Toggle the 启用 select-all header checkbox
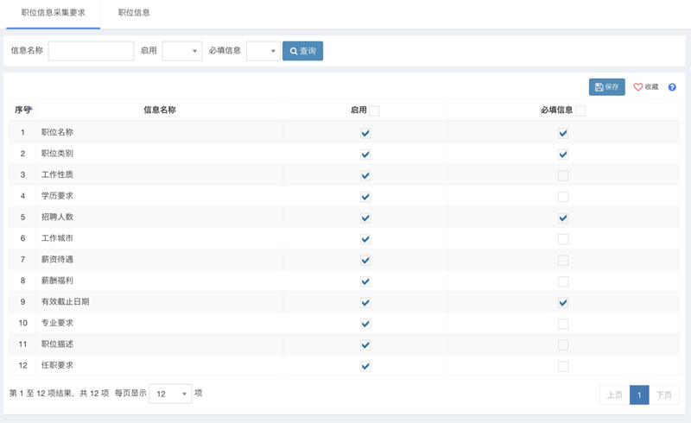This screenshot has width=691, height=423. pyautogui.click(x=373, y=110)
